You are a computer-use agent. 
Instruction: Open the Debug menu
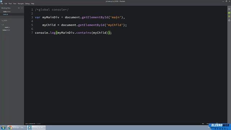tap(27, 4)
